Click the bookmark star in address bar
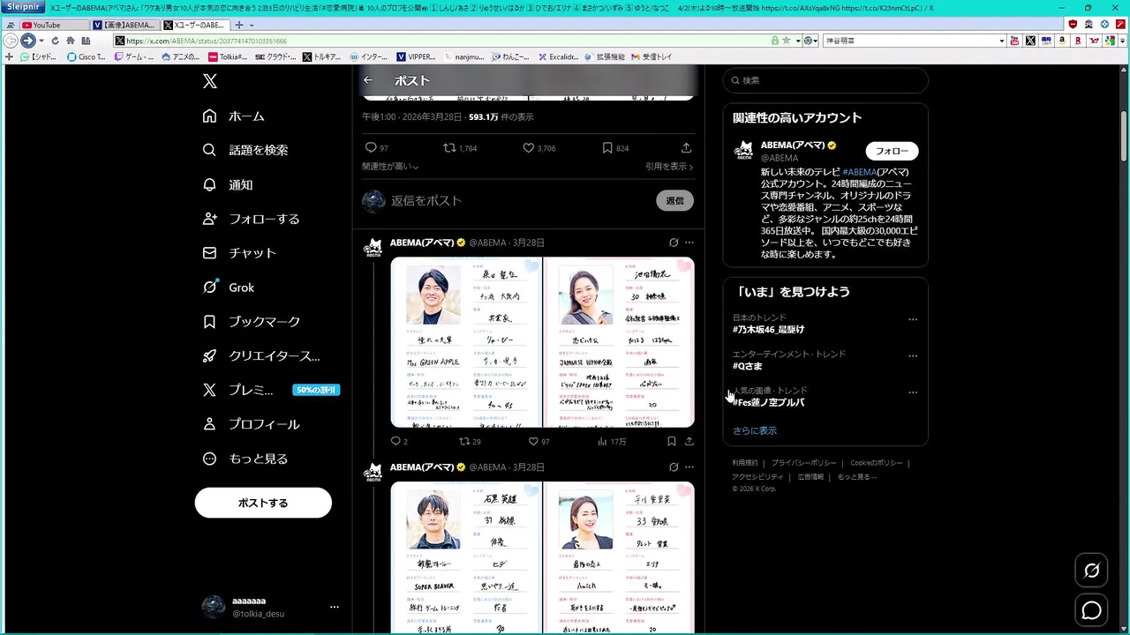The image size is (1130, 635). (786, 41)
